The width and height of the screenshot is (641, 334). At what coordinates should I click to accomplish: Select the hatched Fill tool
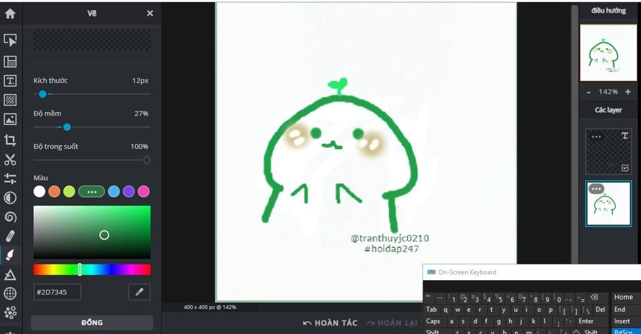10,99
